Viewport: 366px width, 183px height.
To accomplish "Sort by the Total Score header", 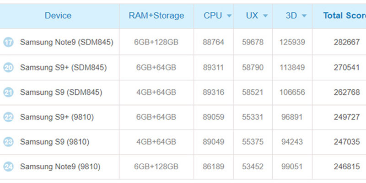I will pyautogui.click(x=344, y=16).
